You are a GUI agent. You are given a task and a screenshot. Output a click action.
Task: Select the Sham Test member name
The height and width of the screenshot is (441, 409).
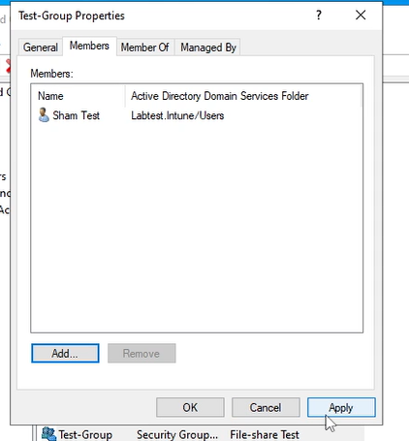point(76,115)
